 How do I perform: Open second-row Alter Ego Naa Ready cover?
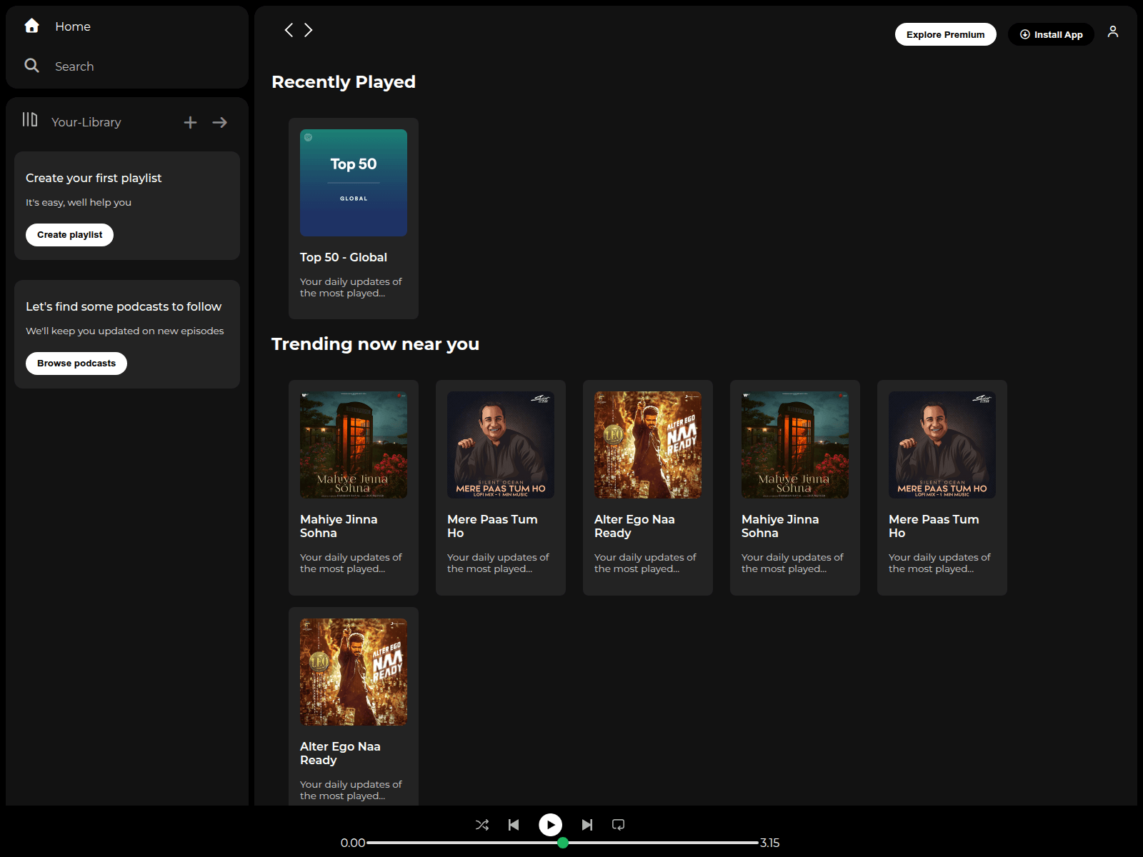pos(354,672)
